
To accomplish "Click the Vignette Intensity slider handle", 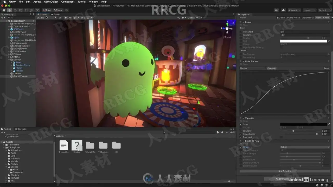I will point(293,131).
